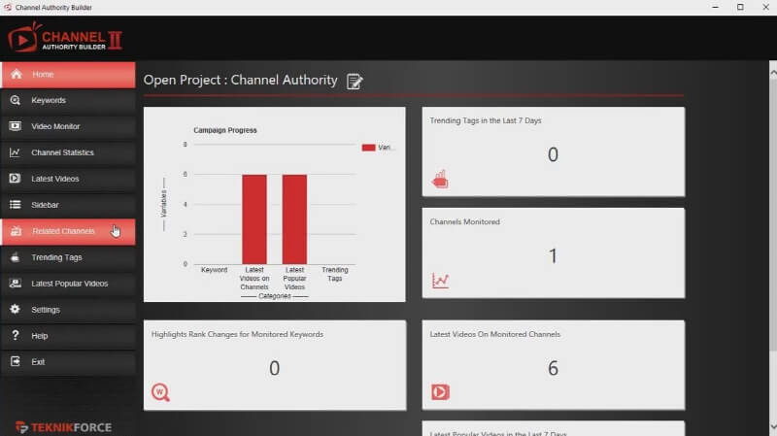Click the value 0 in Trending Tags card
The width and height of the screenshot is (777, 436).
(553, 154)
